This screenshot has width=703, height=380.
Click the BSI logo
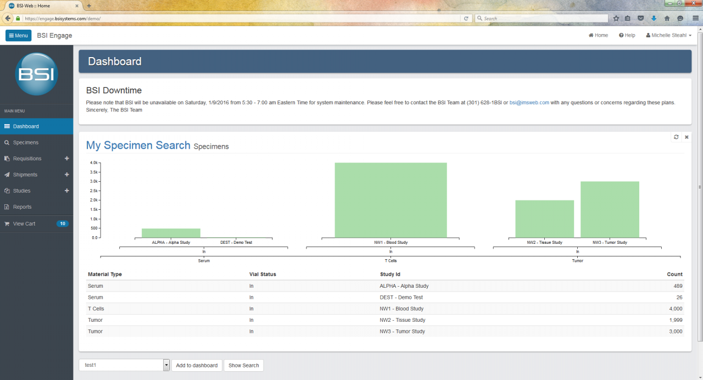click(37, 74)
